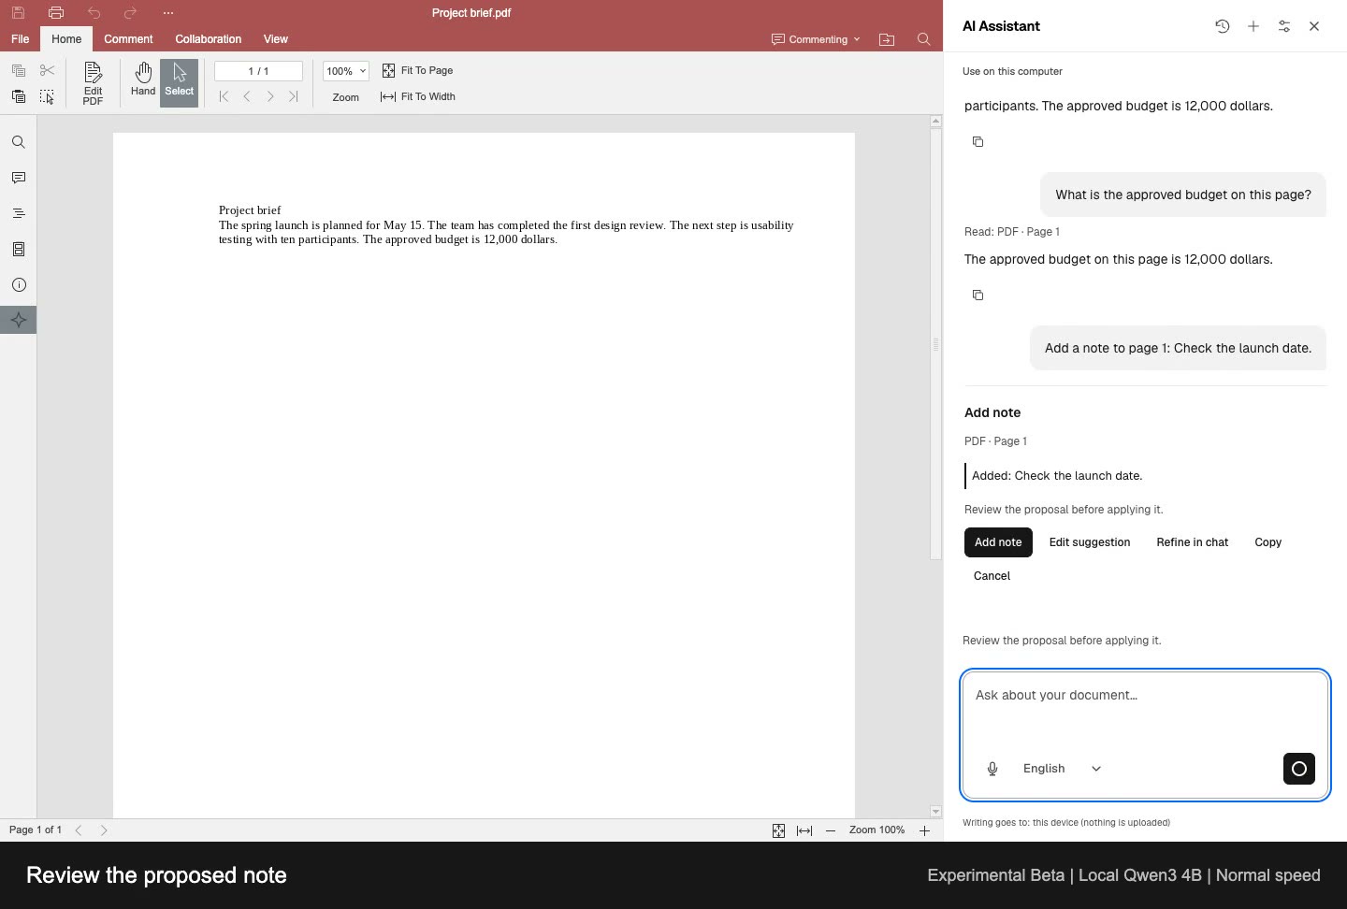Open the location folder icon in header

[x=887, y=39]
